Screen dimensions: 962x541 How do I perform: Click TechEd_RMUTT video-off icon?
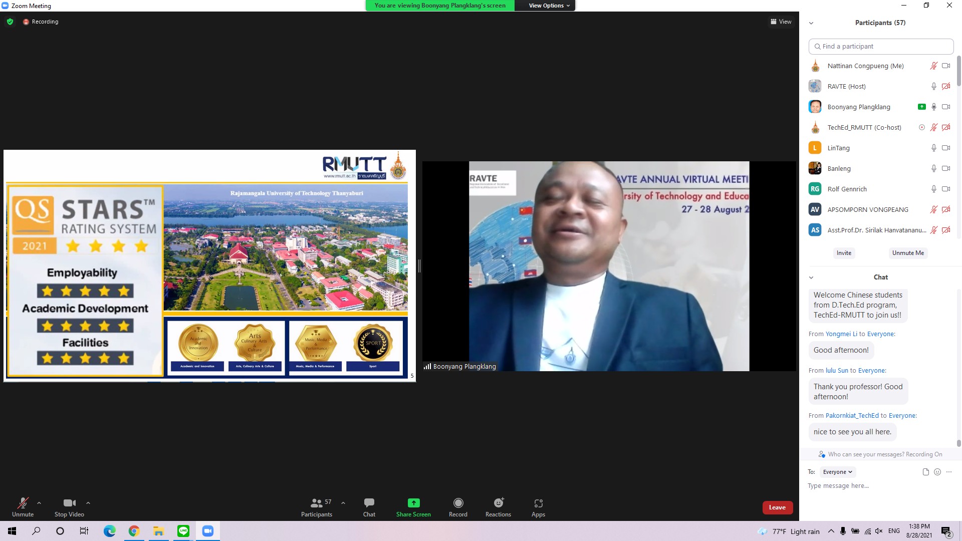[x=946, y=127]
